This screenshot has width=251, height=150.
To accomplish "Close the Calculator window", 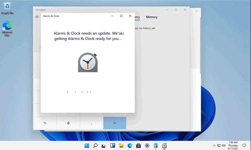I will (185, 10).
